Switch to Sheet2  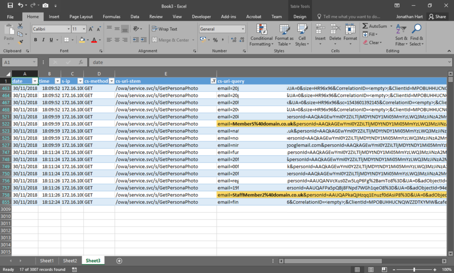tap(70, 261)
